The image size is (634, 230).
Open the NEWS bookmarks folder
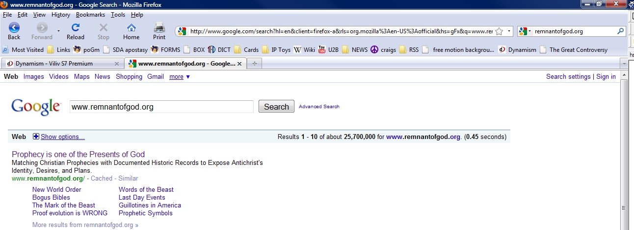(x=355, y=49)
